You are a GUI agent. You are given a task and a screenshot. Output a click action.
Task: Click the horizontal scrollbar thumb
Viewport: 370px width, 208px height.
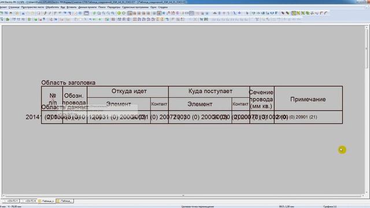(x=183, y=195)
